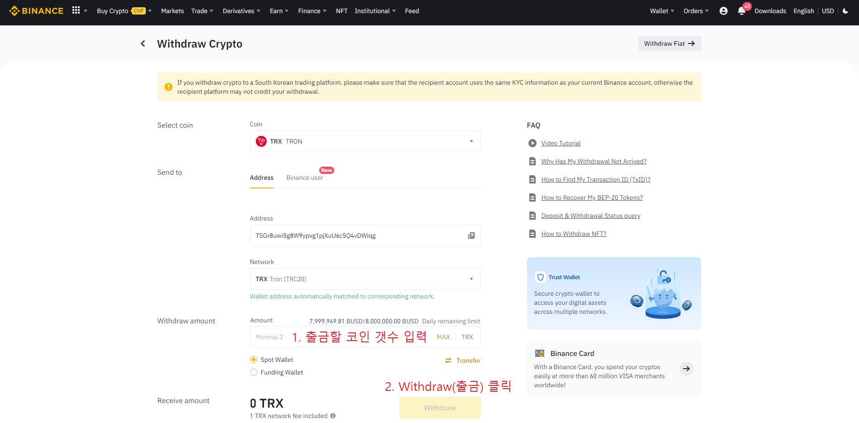Toggle dark mode moon icon
This screenshot has height=423, width=859.
click(x=845, y=11)
